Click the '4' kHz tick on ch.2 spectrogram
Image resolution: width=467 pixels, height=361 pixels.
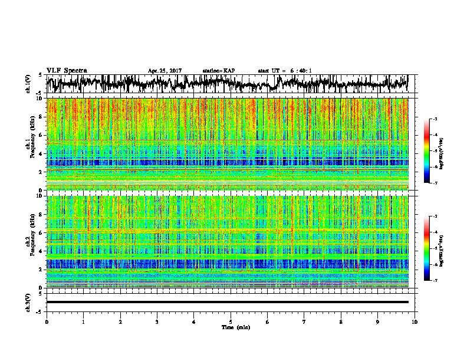41,251
